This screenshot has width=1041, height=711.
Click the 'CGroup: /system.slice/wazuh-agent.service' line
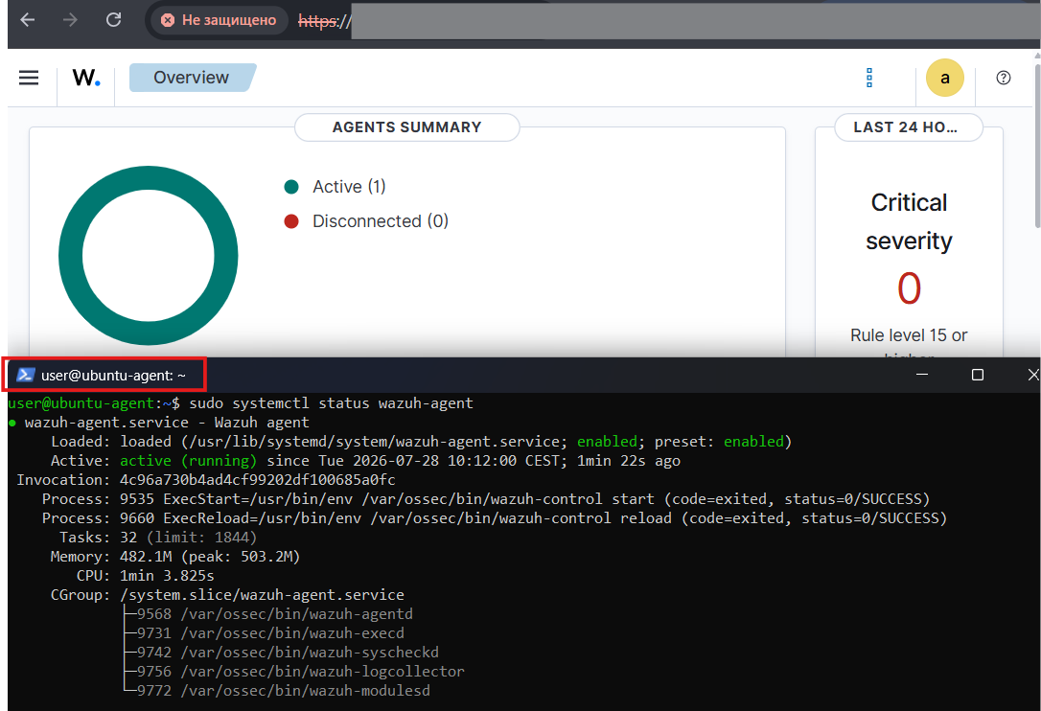228,595
